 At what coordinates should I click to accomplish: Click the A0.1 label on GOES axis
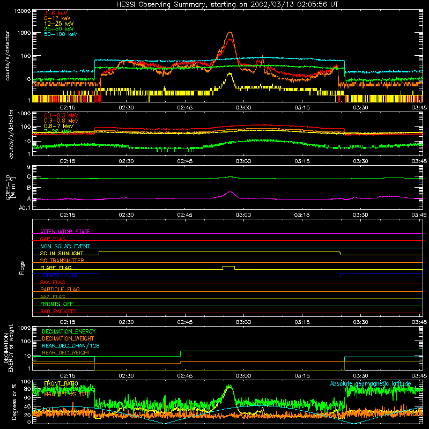tap(24, 208)
